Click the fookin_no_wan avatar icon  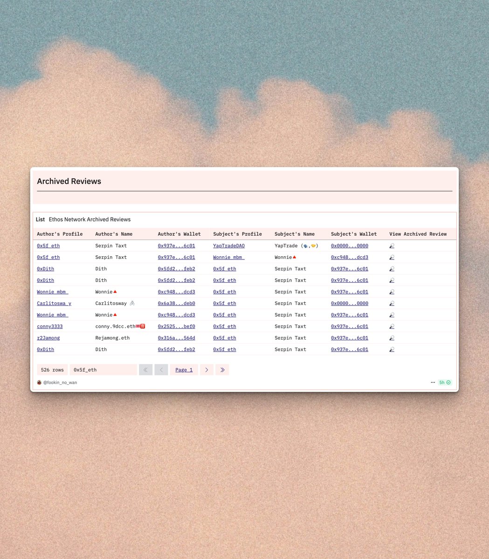pyautogui.click(x=39, y=382)
